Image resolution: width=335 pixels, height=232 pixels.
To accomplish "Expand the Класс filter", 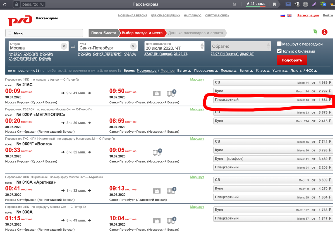I will pos(263,71).
